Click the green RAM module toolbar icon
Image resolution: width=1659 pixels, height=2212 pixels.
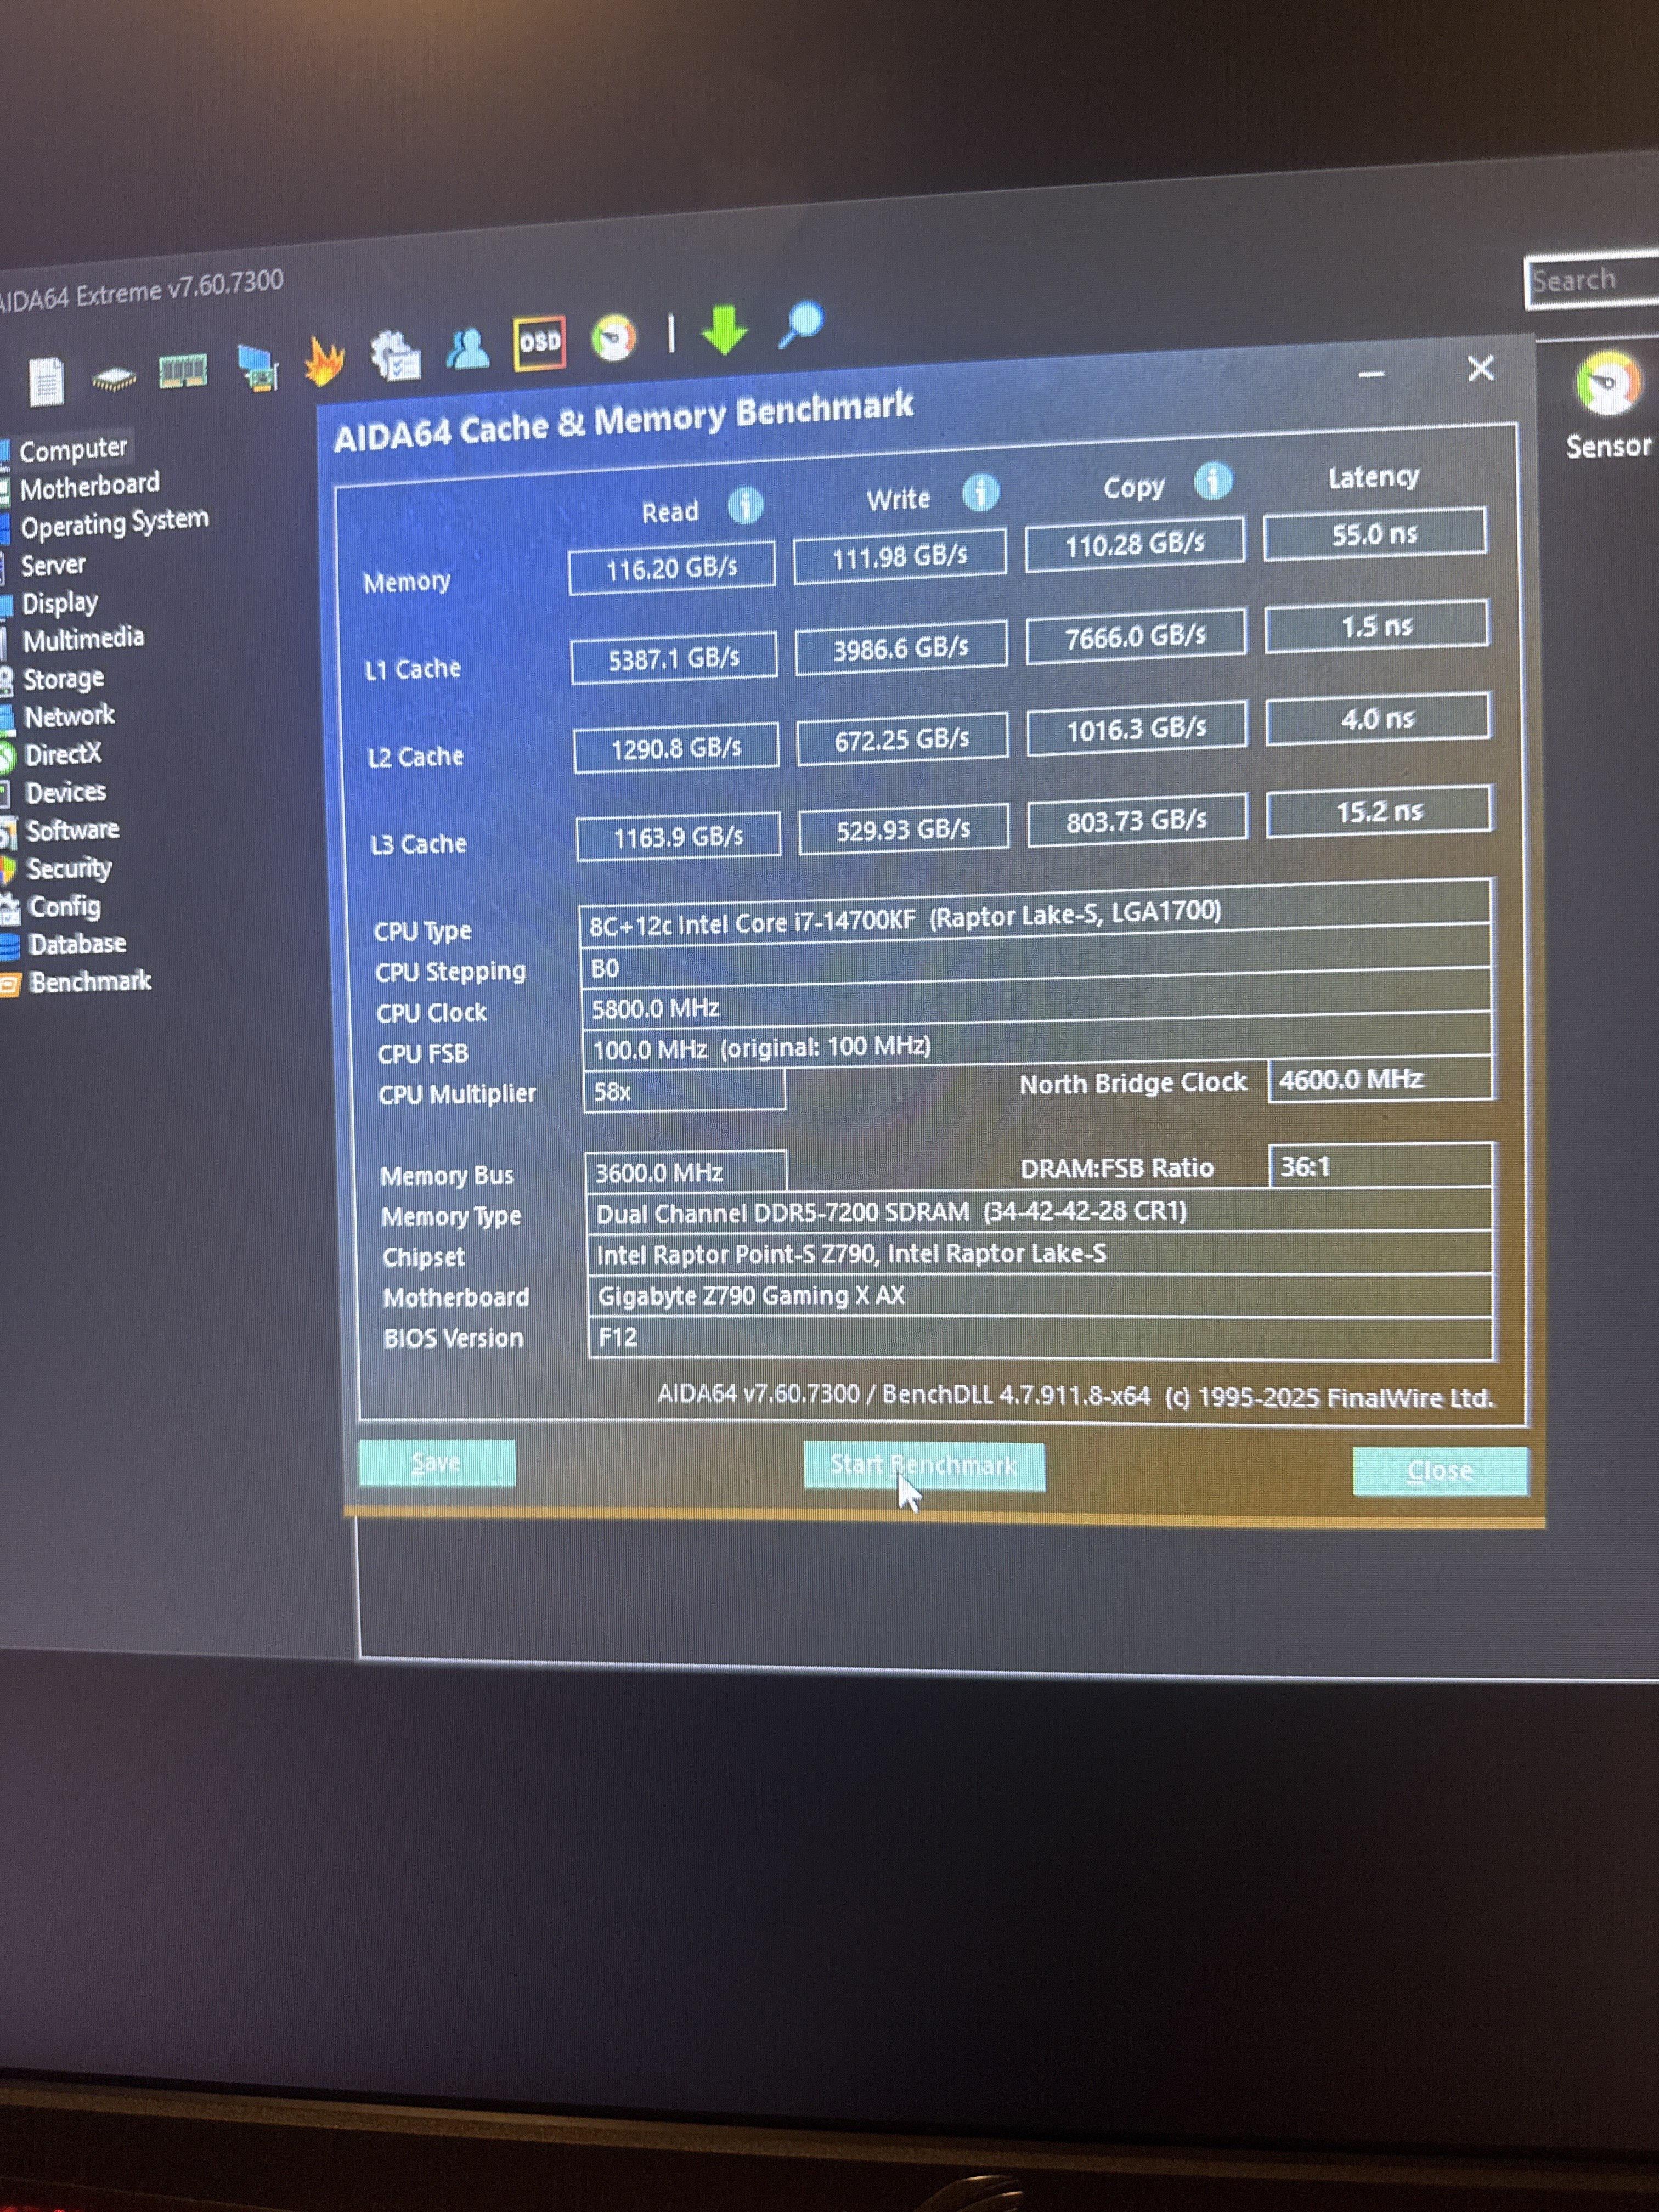click(183, 372)
